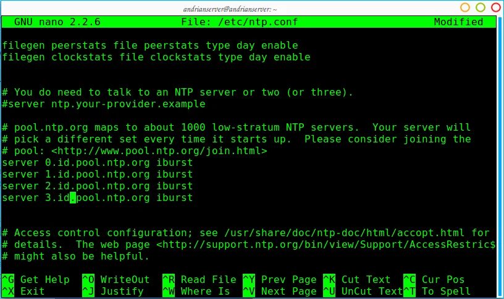Click the comment about talking to NTP server
The width and height of the screenshot is (504, 299).
(x=177, y=92)
